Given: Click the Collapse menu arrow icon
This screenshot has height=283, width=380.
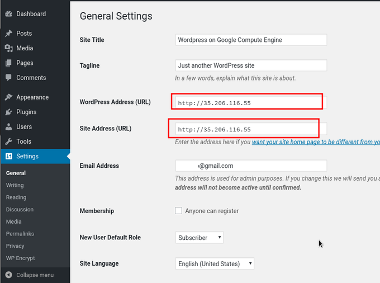Looking at the screenshot, I should tap(9, 275).
